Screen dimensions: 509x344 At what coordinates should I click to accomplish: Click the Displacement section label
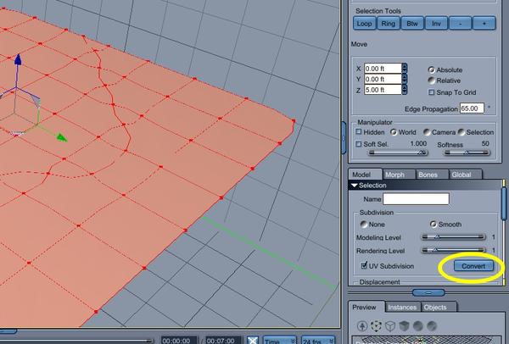379,282
